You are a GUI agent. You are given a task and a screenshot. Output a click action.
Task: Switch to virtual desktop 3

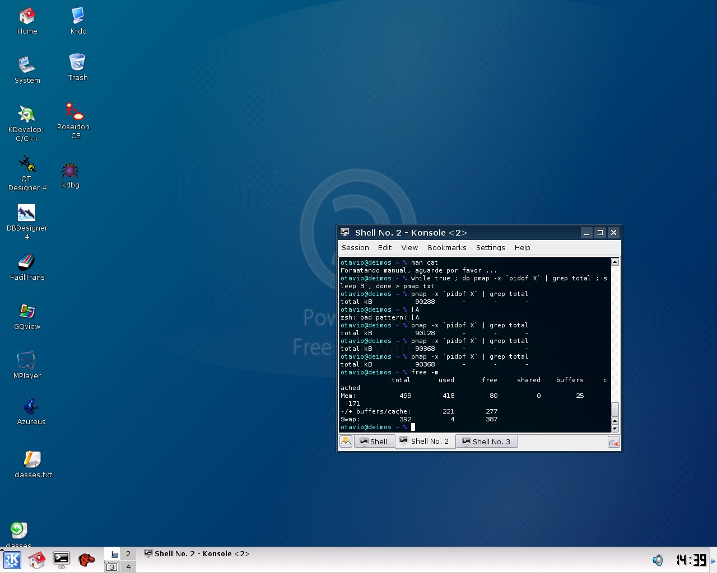tap(113, 567)
